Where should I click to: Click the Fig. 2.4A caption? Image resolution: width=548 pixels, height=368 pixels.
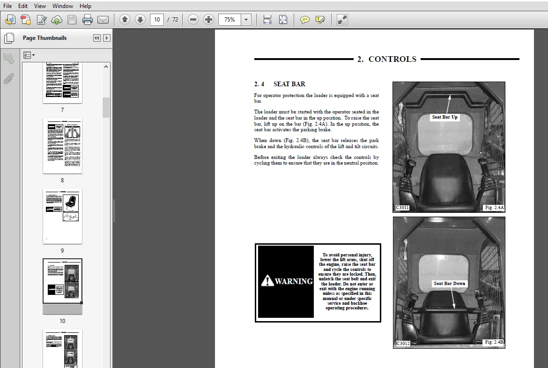(x=494, y=207)
